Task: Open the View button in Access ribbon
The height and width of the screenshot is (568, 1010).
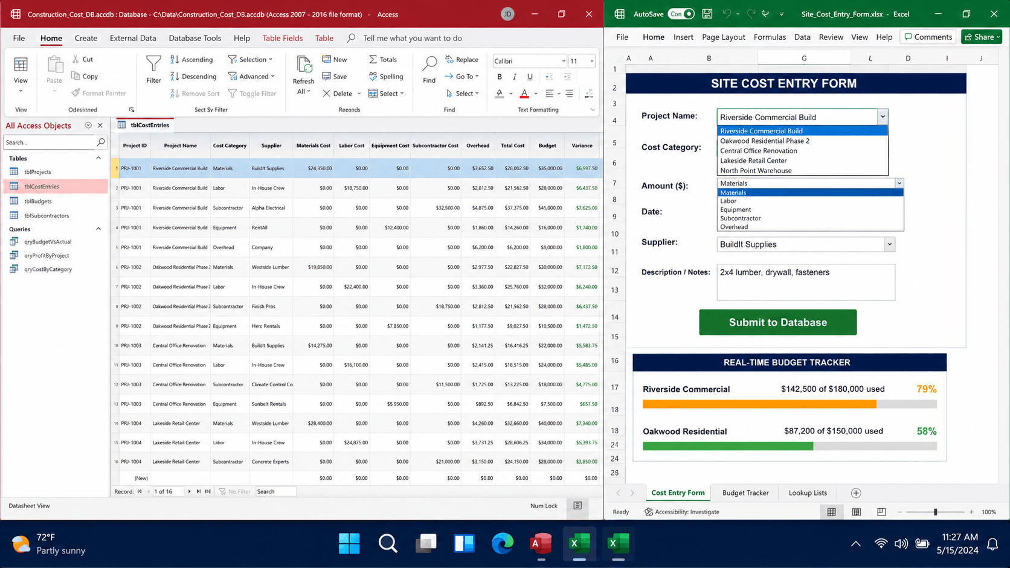Action: point(21,75)
